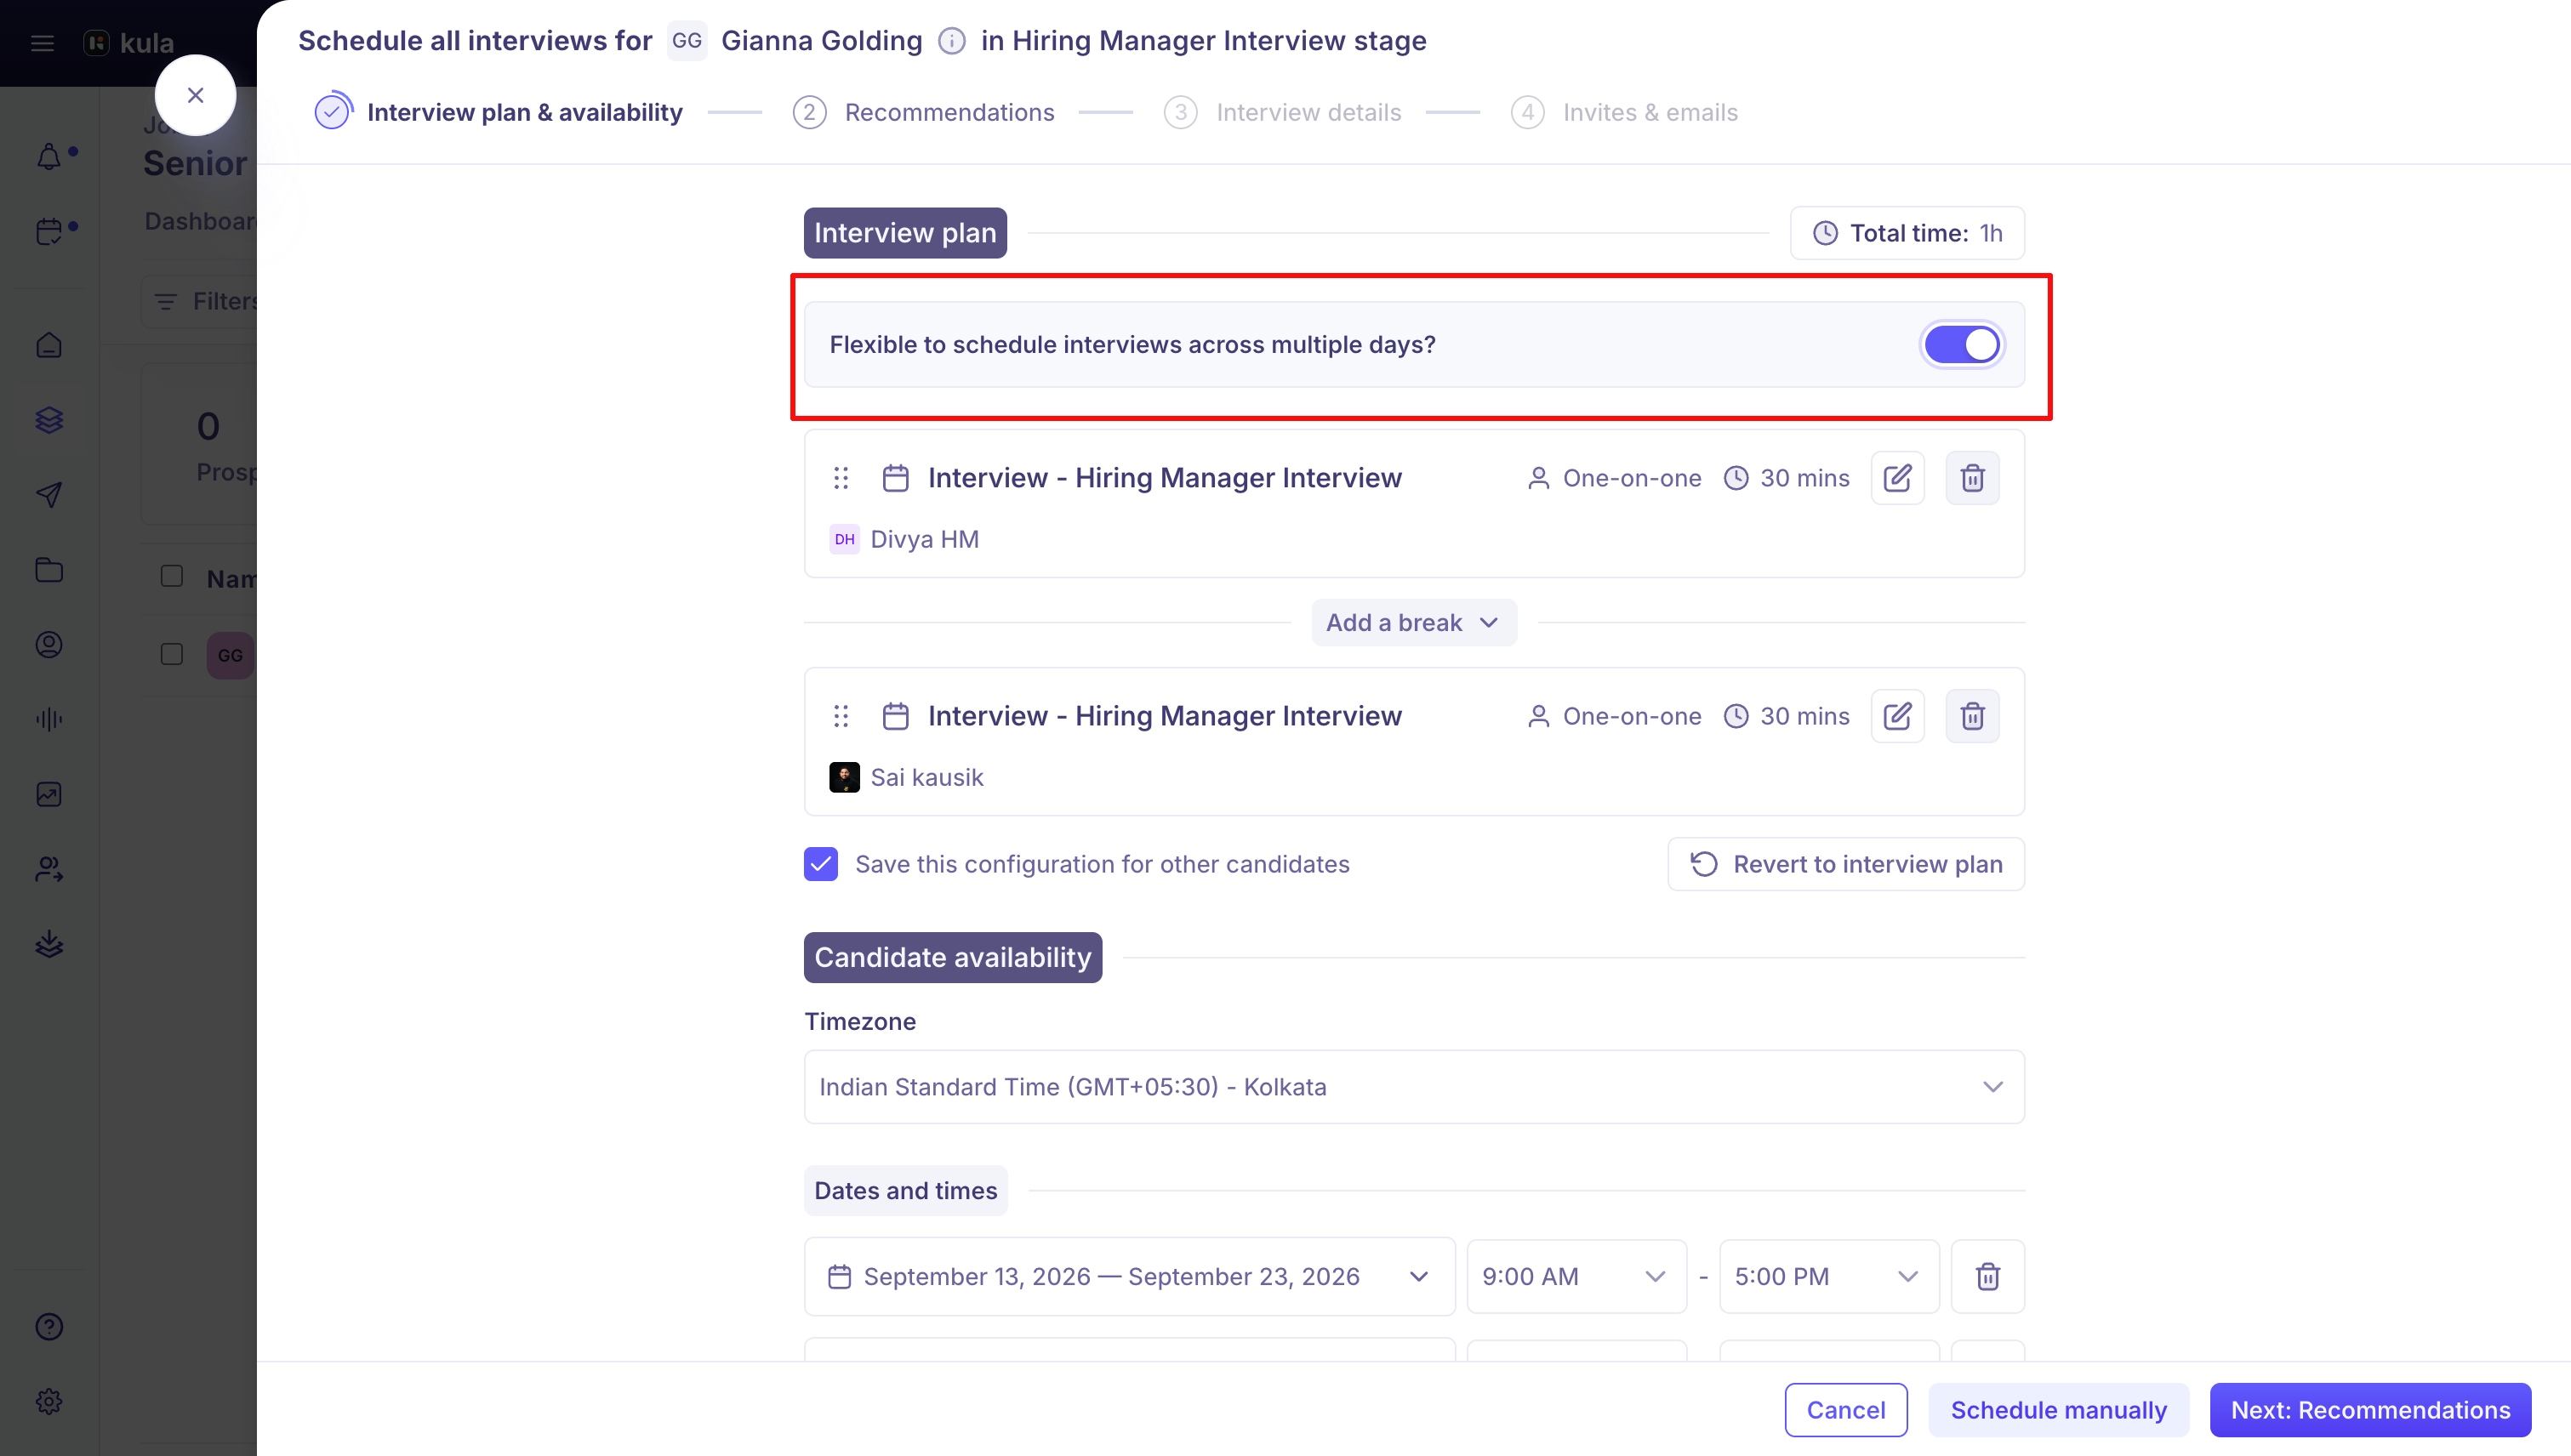
Task: Open the referrals people-arrow icon in the sidebar
Action: coord(49,870)
